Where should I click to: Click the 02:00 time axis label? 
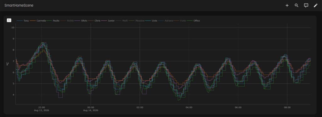(140, 107)
